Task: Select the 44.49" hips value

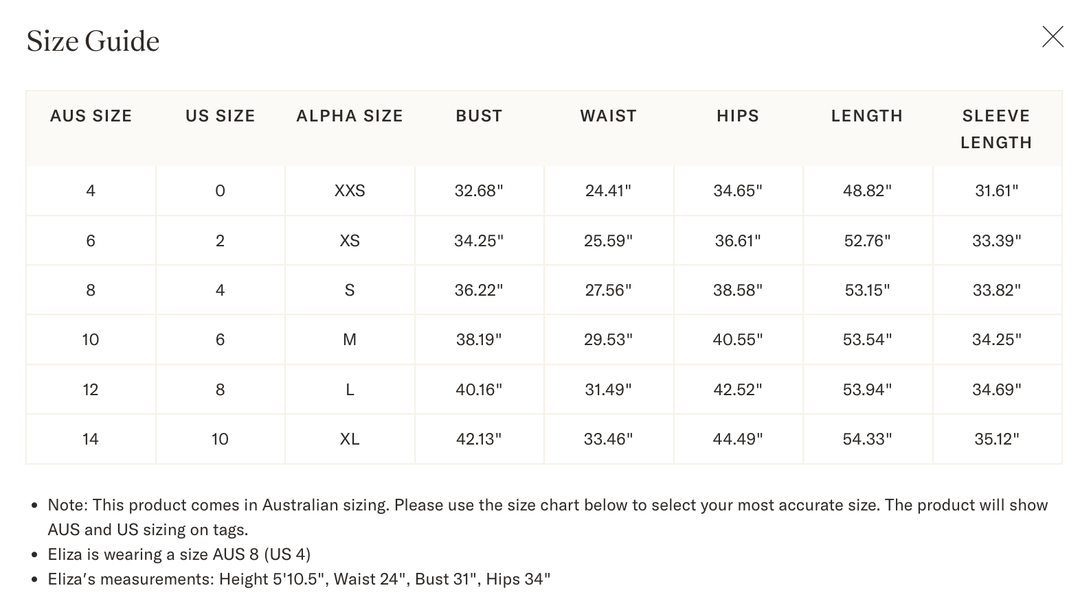Action: coord(738,439)
